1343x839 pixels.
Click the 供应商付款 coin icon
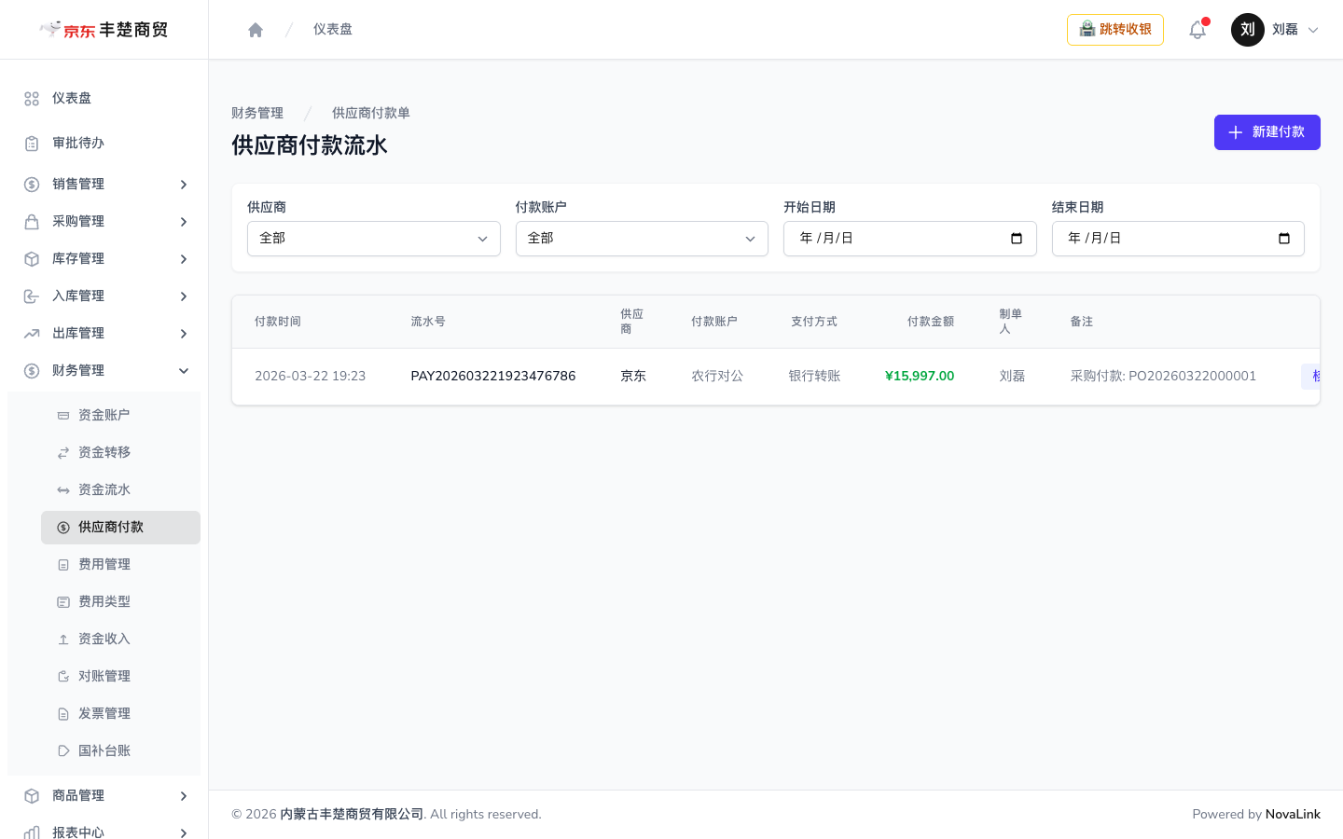click(x=63, y=528)
